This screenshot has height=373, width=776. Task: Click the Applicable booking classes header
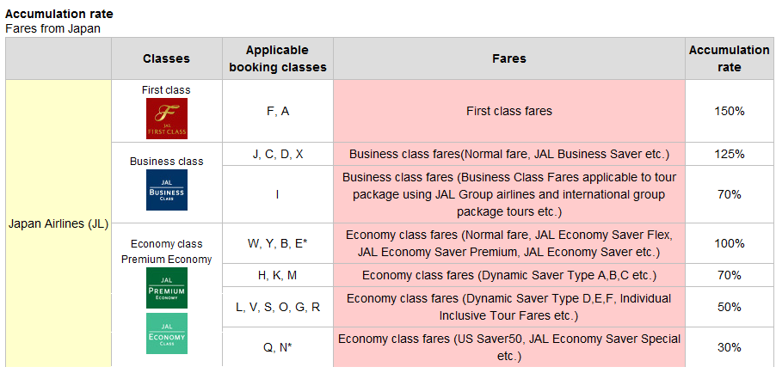coord(278,58)
